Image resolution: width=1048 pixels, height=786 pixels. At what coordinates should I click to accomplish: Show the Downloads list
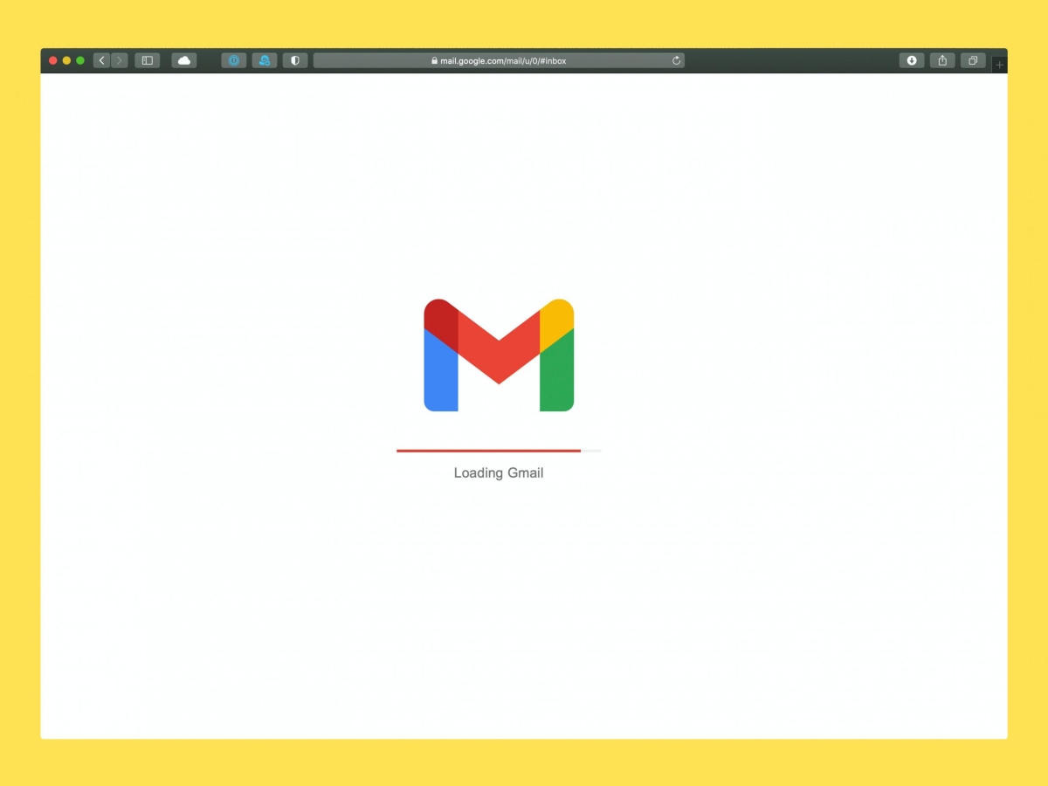(911, 60)
